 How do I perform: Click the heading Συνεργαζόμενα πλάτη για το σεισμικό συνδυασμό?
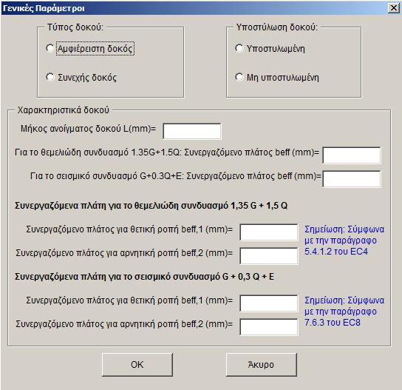coord(144,277)
